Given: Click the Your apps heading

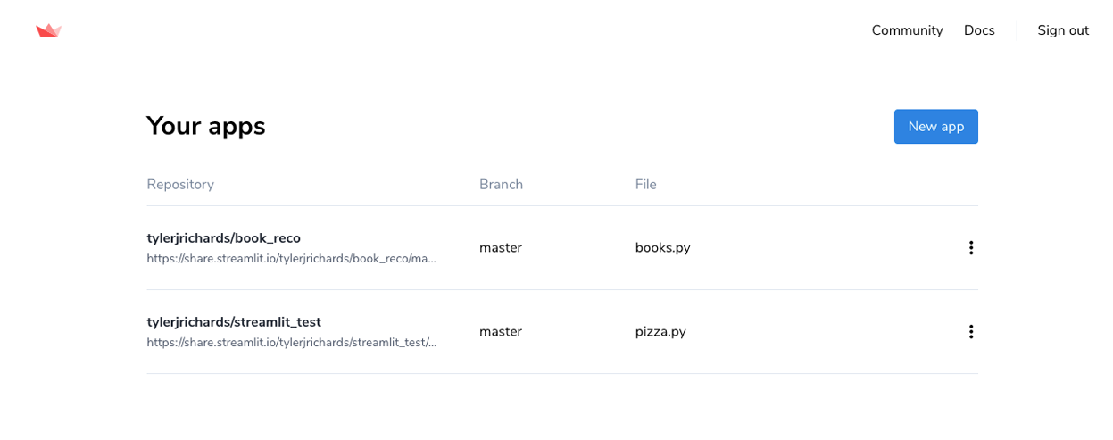Looking at the screenshot, I should click(206, 126).
